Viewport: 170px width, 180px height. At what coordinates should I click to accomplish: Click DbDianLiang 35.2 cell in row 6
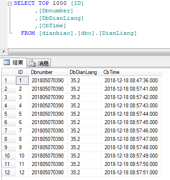coord(84,122)
